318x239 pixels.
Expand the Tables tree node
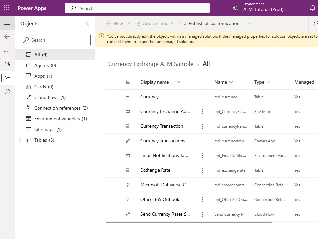click(20, 140)
